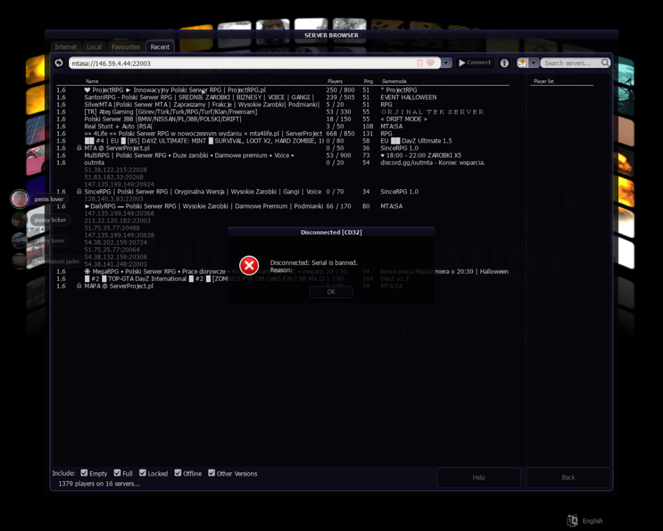Viewport: 663px width, 531px height.
Task: Disable the Locked servers checkbox
Action: [x=142, y=473]
